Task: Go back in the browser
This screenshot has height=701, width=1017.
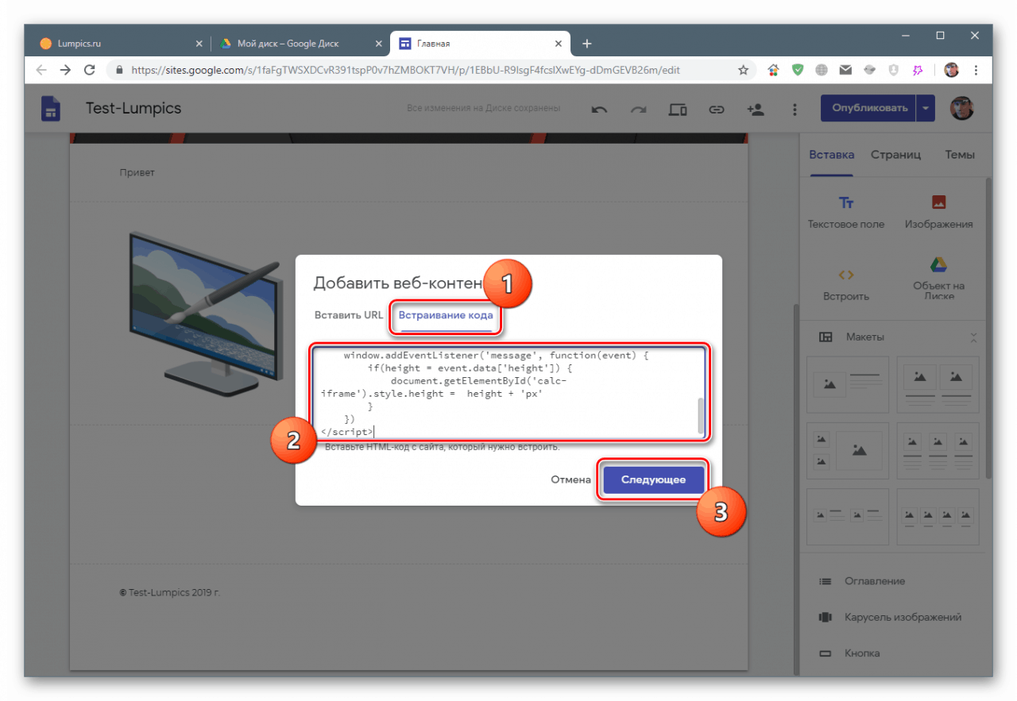Action: coord(41,70)
